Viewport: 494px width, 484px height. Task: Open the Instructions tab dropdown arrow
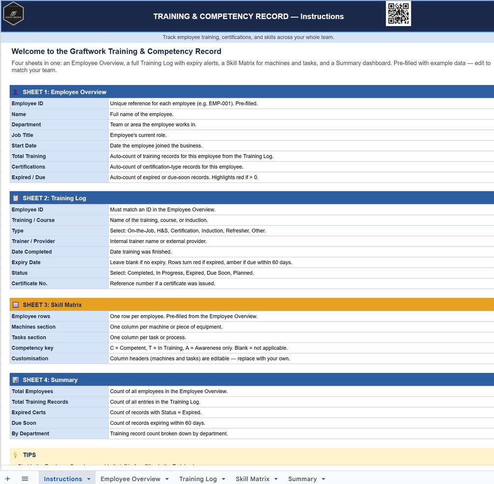[x=89, y=479]
